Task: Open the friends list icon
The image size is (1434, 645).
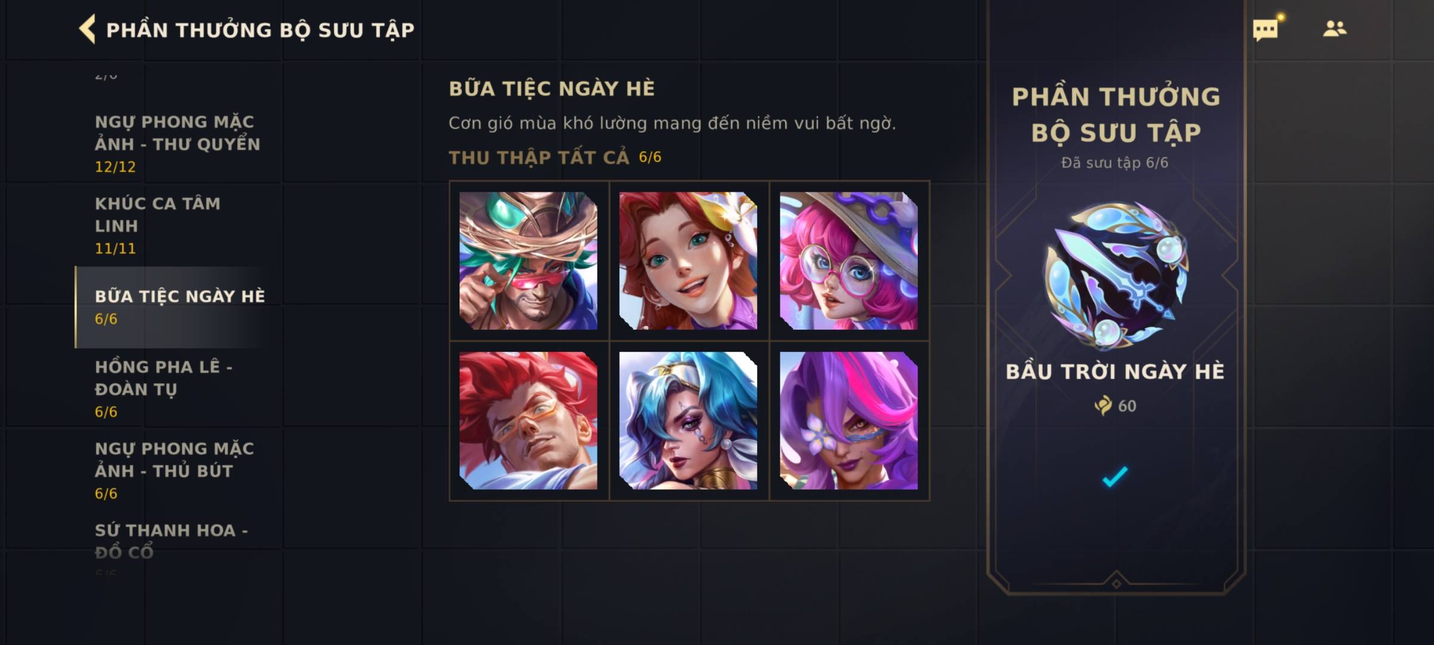Action: click(x=1334, y=29)
